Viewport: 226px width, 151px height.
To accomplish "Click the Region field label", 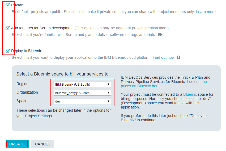I will (x=22, y=84).
